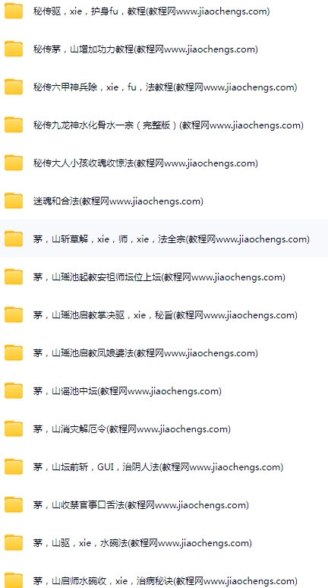This screenshot has height=588, width=328.
Task: Open folder named 茅，山消灾解厄令
Action: point(131,429)
